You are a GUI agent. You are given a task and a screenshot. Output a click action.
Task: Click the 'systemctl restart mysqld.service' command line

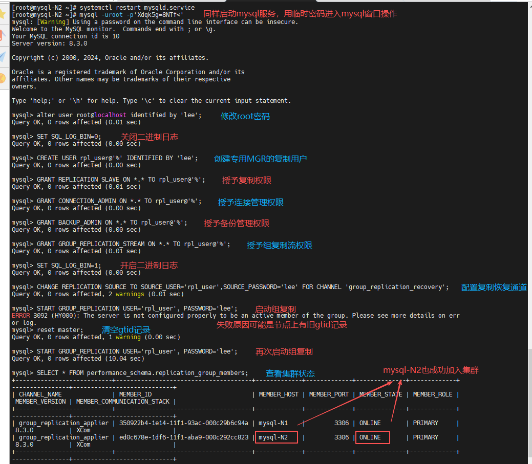137,8
